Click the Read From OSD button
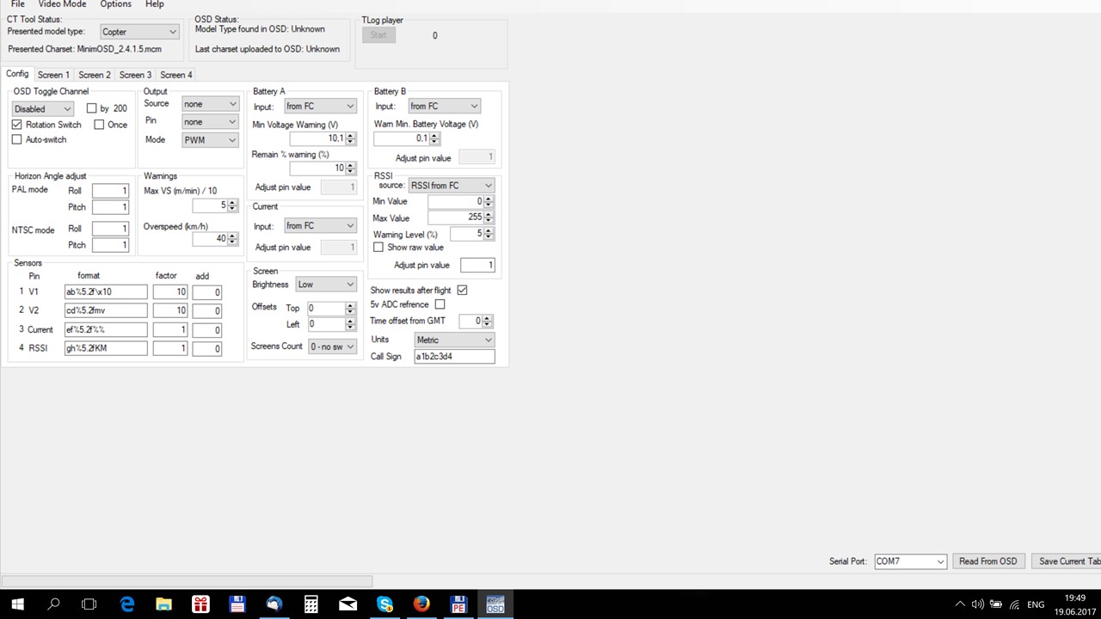1101x619 pixels. (987, 561)
